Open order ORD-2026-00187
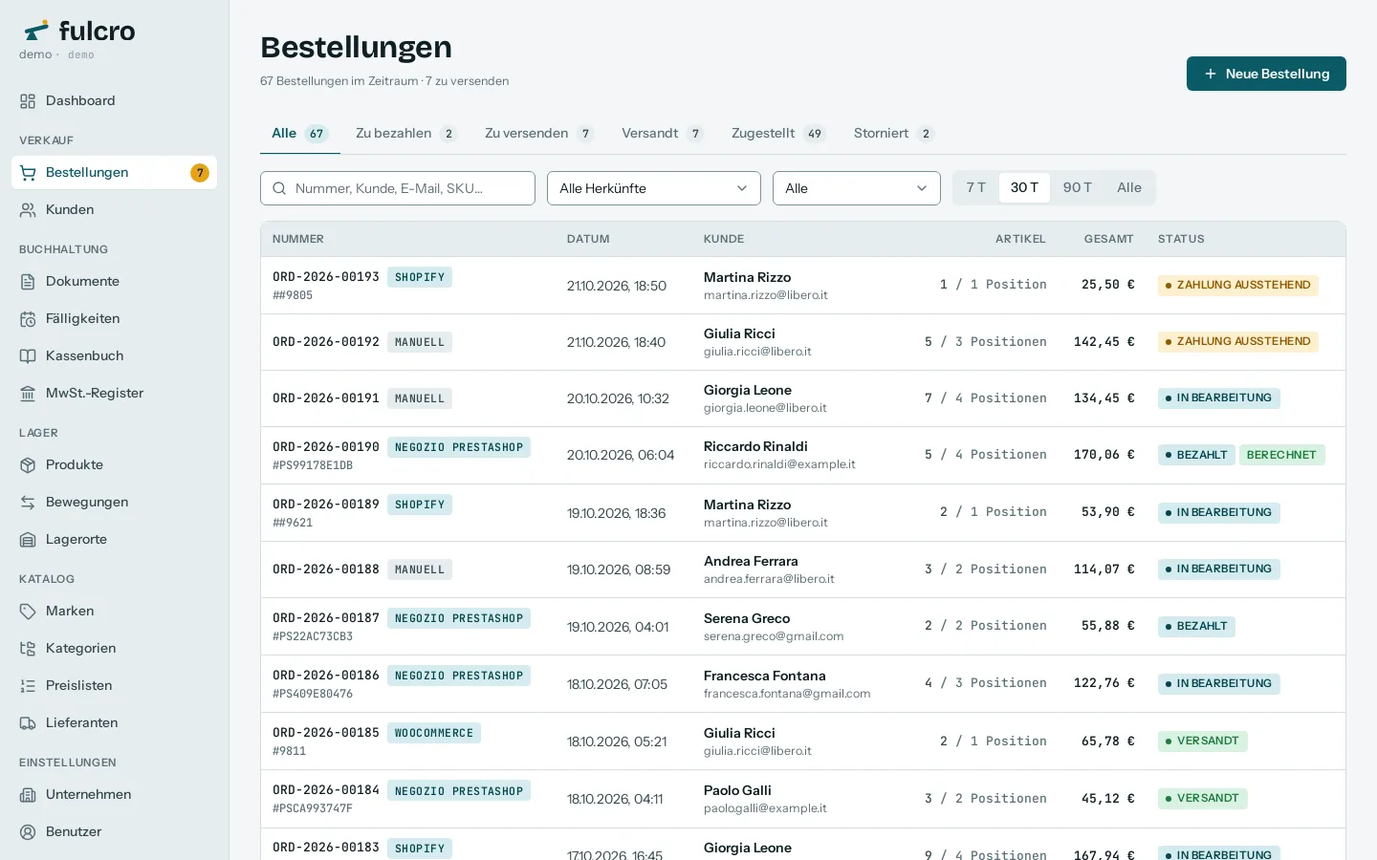Viewport: 1377px width, 860px height. click(x=326, y=618)
